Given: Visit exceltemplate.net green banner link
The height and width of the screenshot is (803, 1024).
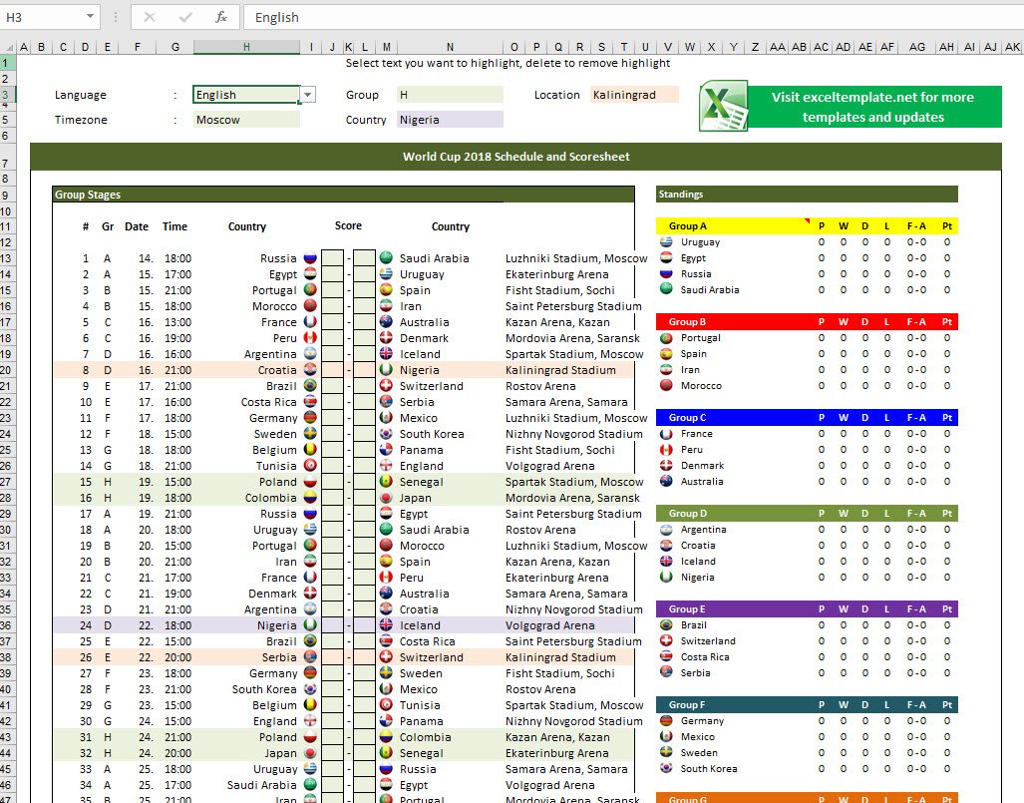Looking at the screenshot, I should coord(872,107).
